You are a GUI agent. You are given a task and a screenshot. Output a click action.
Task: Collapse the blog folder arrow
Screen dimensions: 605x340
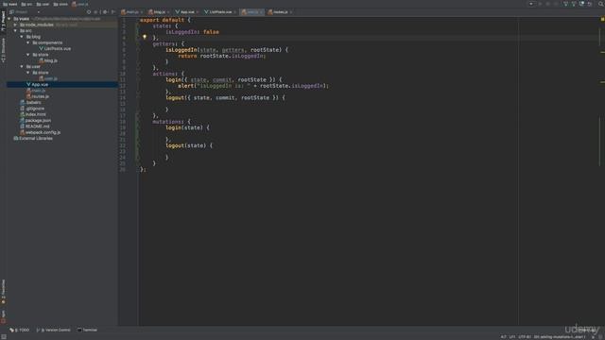22,37
